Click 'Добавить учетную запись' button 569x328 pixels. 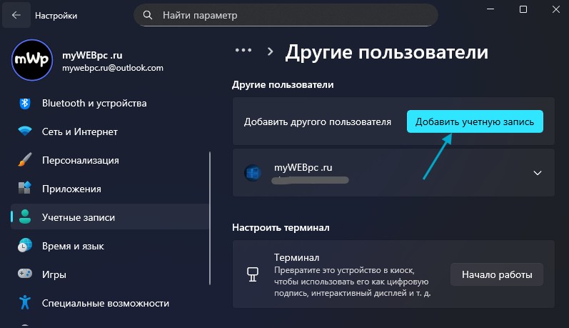[475, 121]
